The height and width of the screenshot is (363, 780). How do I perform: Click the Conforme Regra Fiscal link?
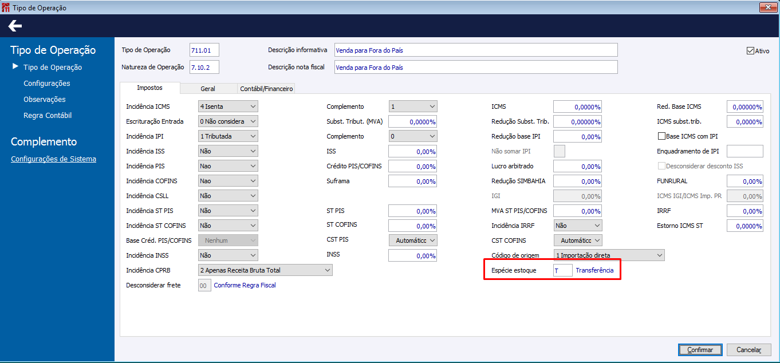click(245, 285)
